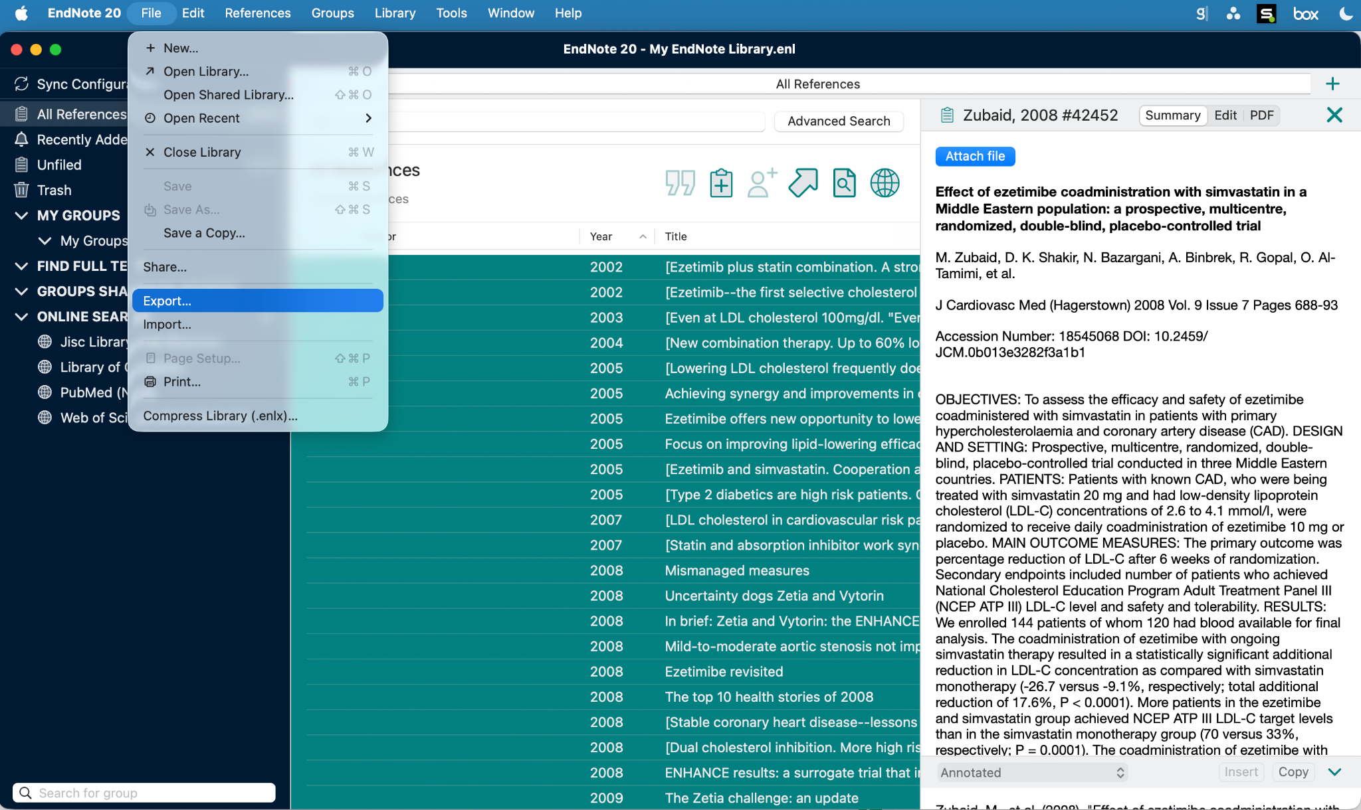The width and height of the screenshot is (1361, 810).
Task: Choose Compress Library (.enlx)... menu item
Action: [x=221, y=416]
